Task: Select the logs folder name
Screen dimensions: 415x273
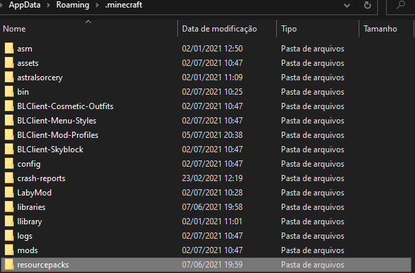Action: (x=25, y=236)
